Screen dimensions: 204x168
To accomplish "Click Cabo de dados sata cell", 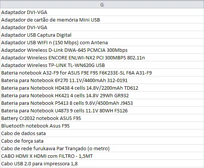I will [102, 133].
